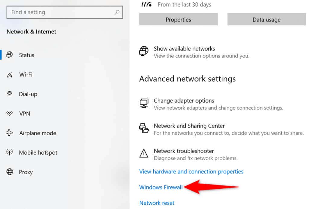
Task: Open View hardware and connection properties
Action: [x=191, y=171]
